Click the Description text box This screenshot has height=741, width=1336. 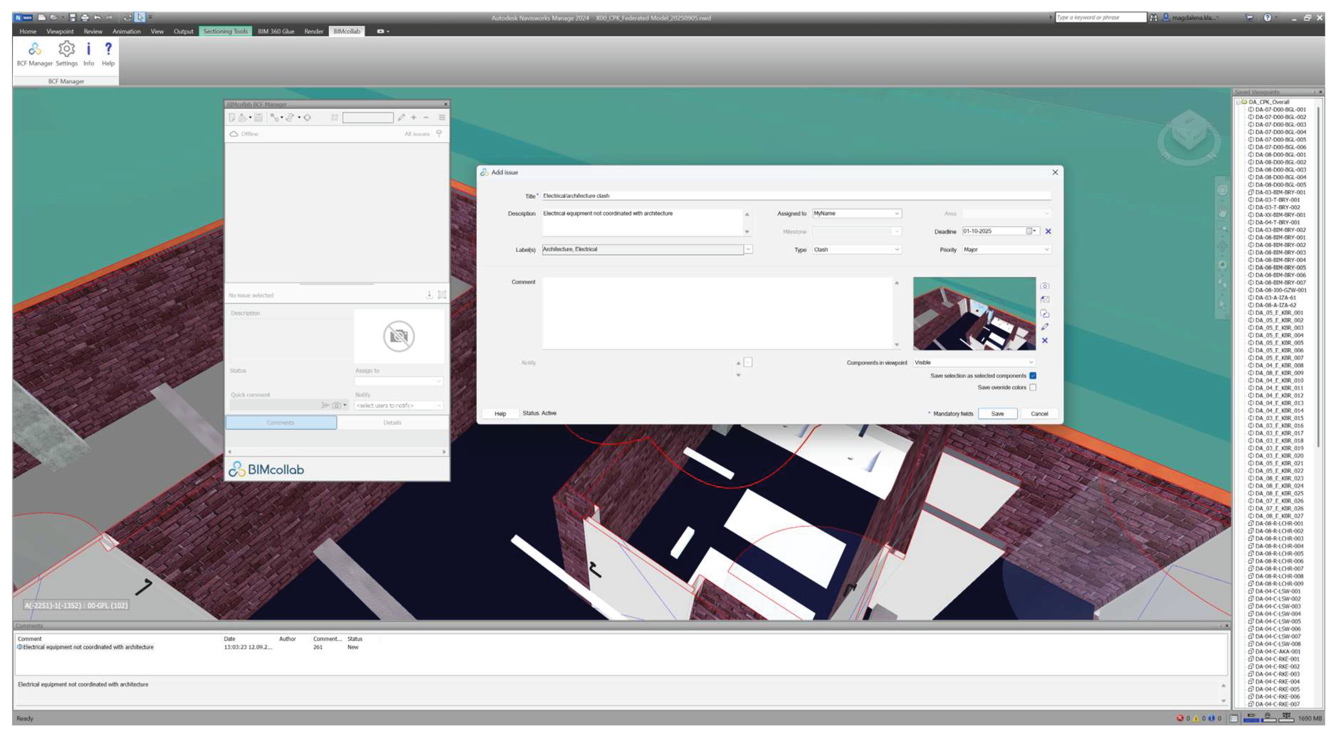[643, 223]
